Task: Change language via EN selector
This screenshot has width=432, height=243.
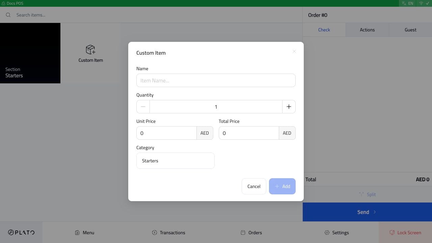Action: [407, 3]
